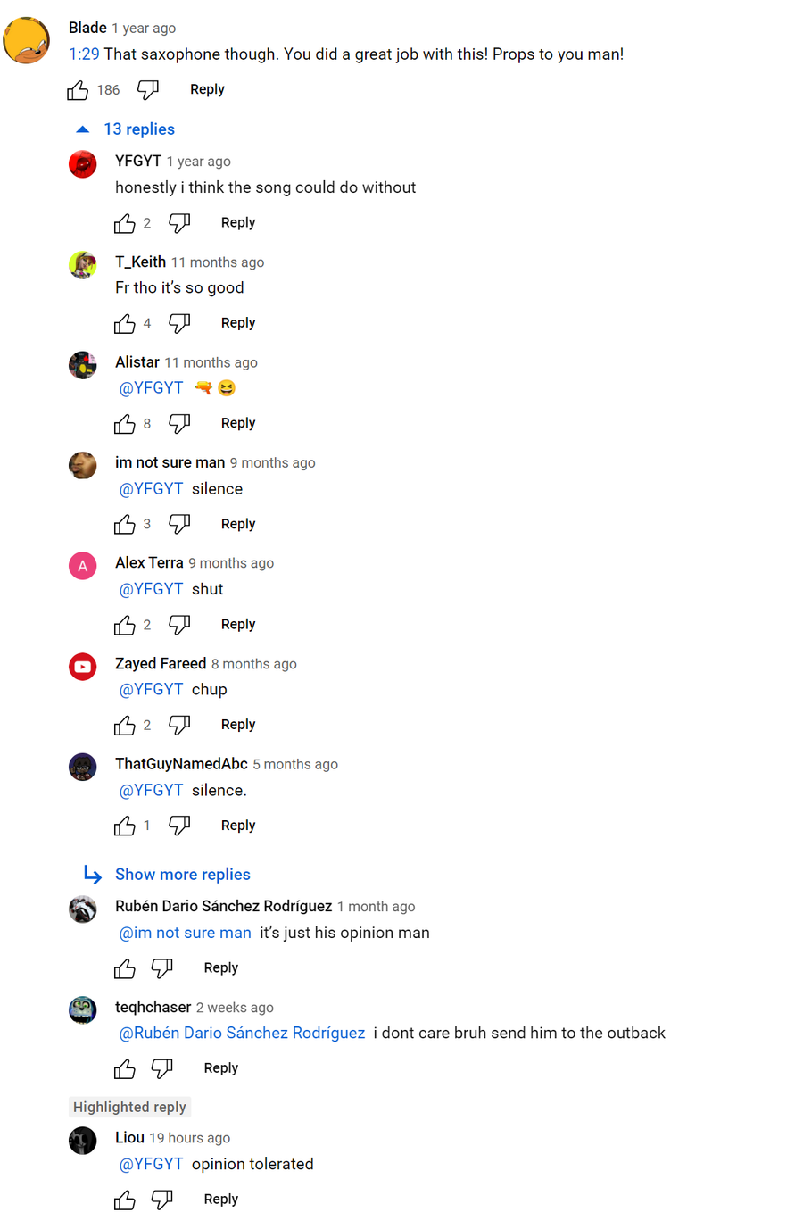The width and height of the screenshot is (803, 1229).
Task: Like Liou's highlighted reply
Action: point(125,1200)
